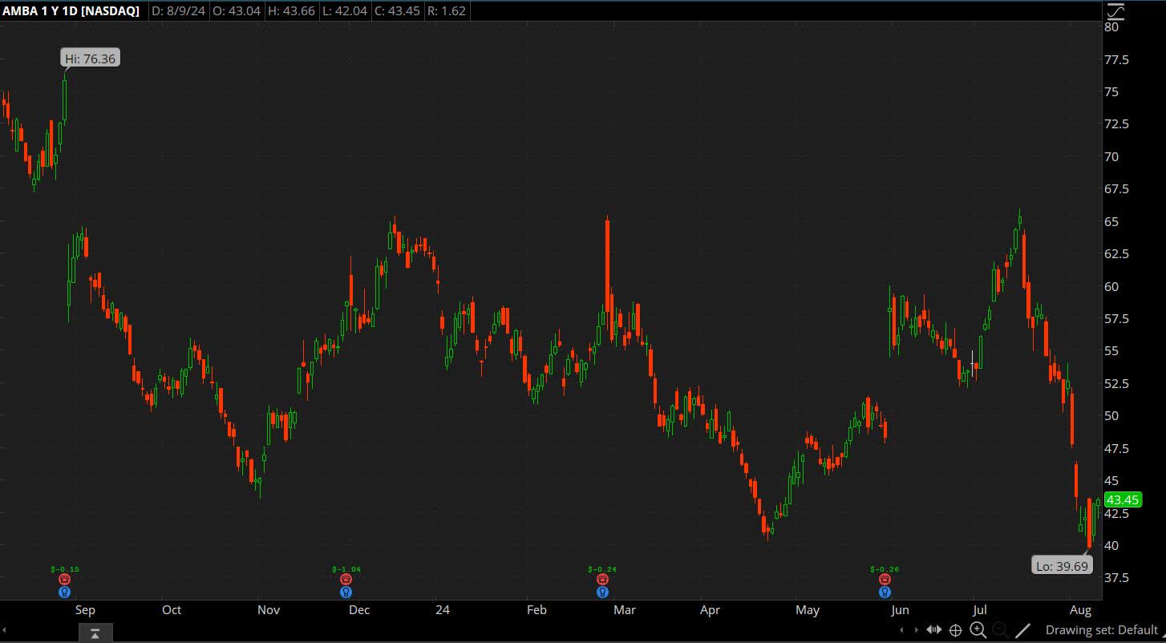
Task: Click the red conference call icon under $-0.26
Action: pyautogui.click(x=885, y=580)
